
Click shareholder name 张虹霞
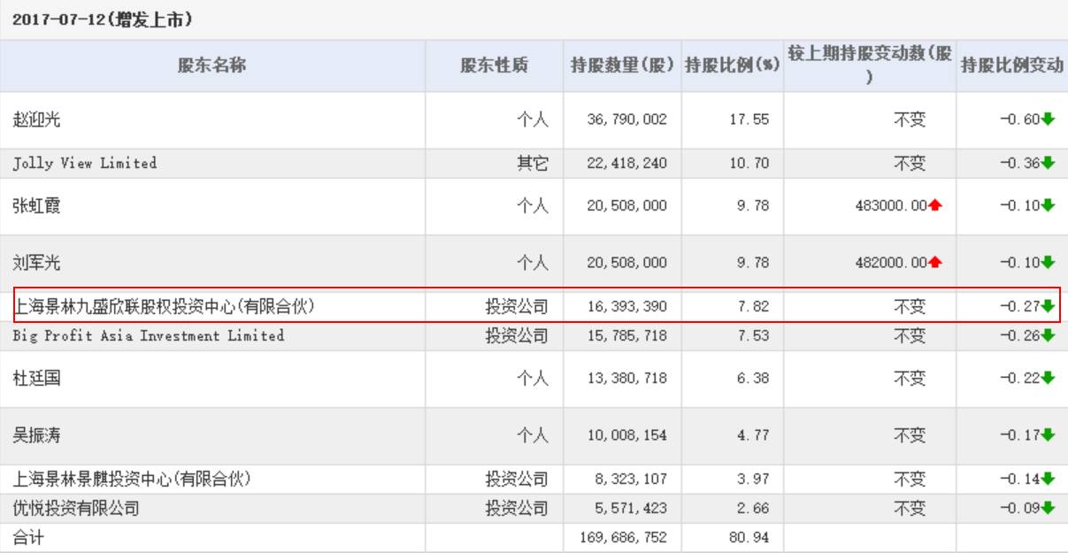click(37, 205)
